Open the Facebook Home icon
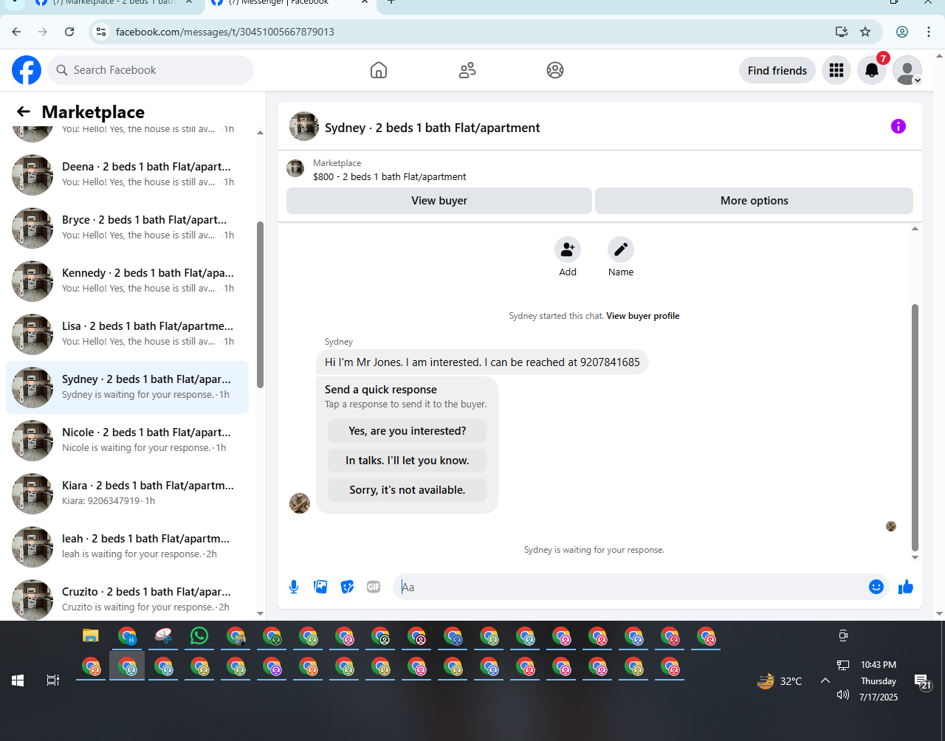This screenshot has height=741, width=945. 379,70
